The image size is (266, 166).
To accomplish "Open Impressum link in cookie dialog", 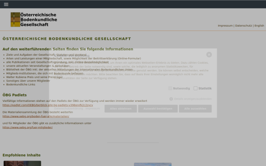I will pyautogui.click(x=93, y=108).
